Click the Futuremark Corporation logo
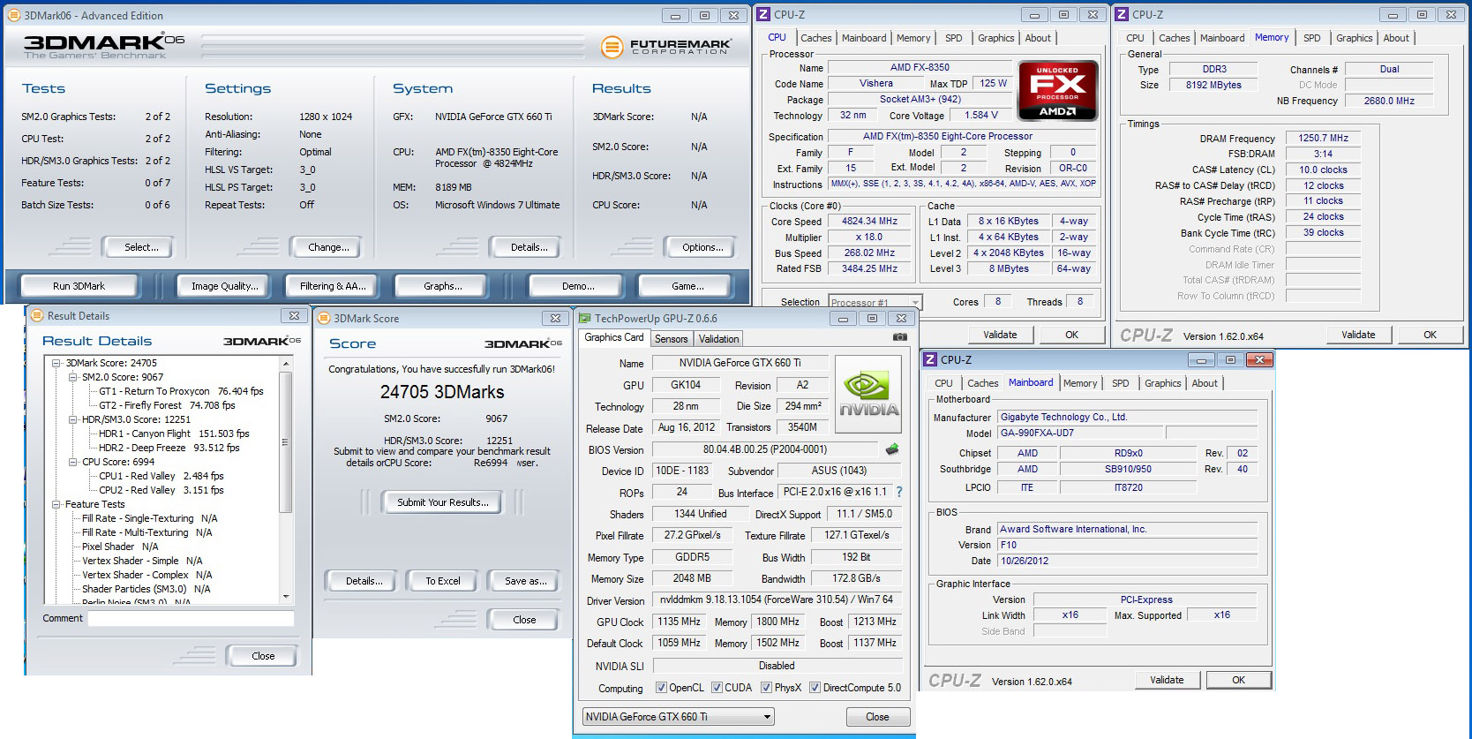Image resolution: width=1472 pixels, height=739 pixels. click(666, 47)
